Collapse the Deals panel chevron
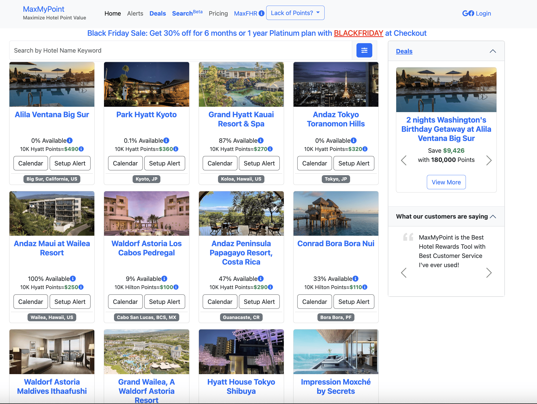Image resolution: width=537 pixels, height=404 pixels. [493, 51]
